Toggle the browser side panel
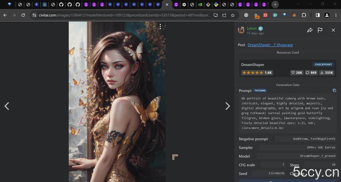 318,15
